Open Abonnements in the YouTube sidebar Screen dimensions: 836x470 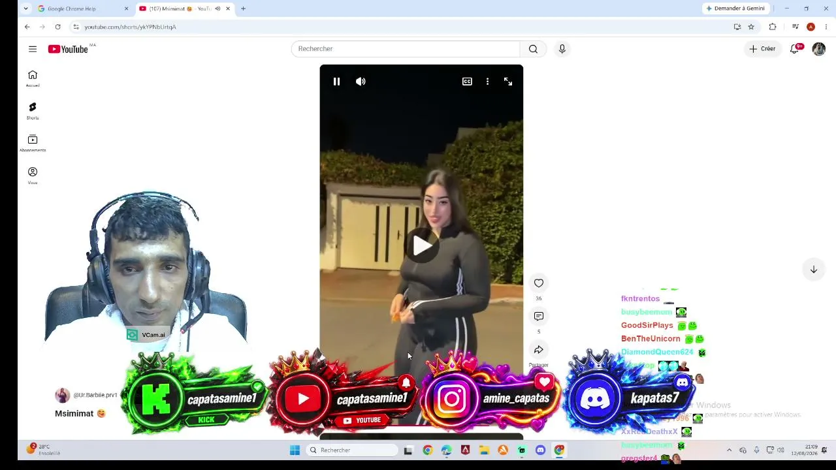33,143
